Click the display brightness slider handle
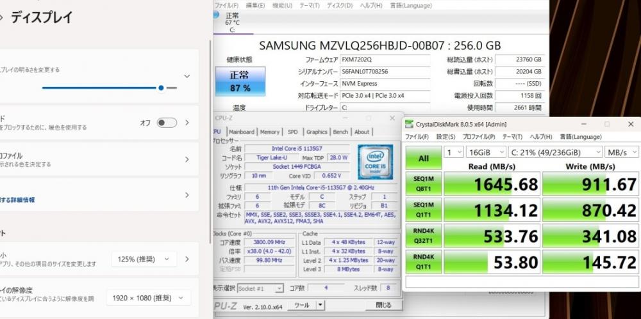This screenshot has height=319, width=641. click(161, 88)
